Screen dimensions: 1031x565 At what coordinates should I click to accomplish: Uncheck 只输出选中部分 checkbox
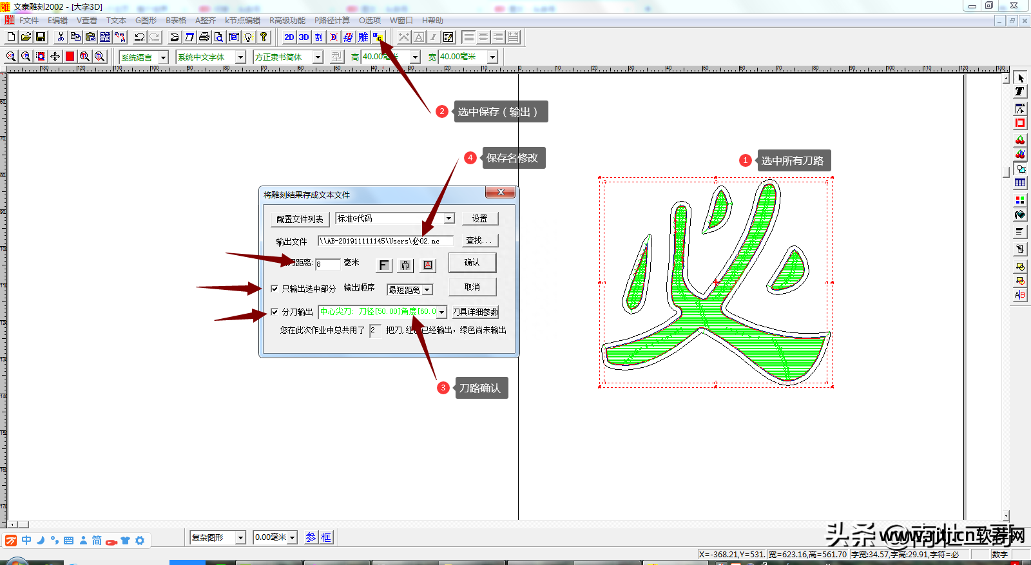click(275, 289)
